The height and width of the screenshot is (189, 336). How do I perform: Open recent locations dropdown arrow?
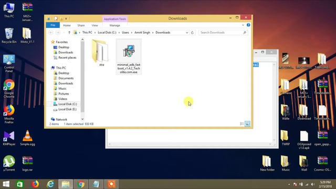[x=64, y=33]
